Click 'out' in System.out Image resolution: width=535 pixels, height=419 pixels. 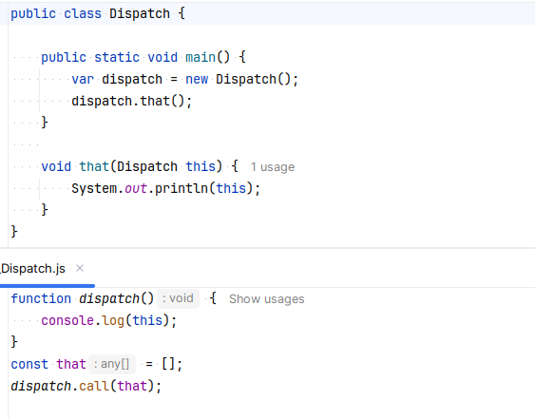(136, 188)
